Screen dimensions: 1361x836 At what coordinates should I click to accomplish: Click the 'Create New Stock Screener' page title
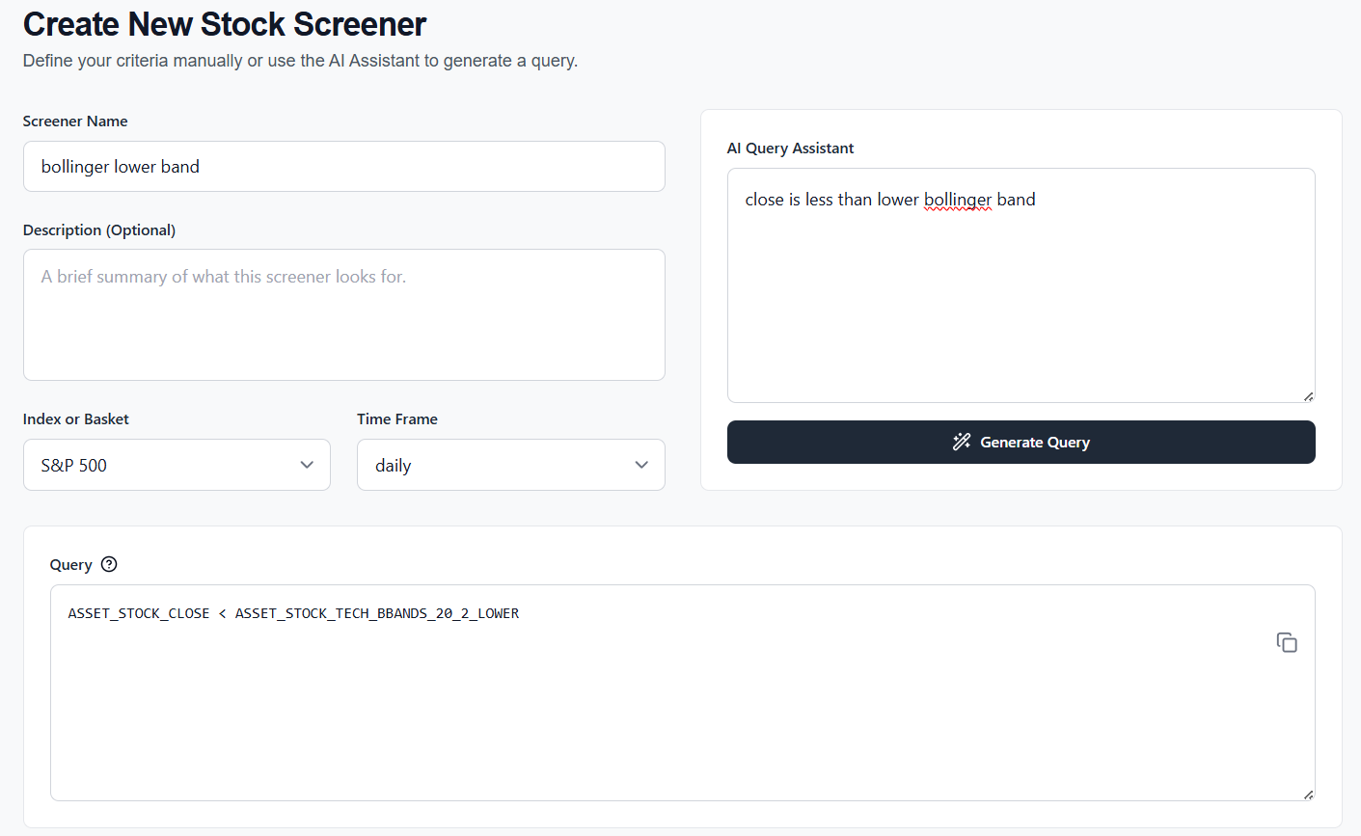(225, 24)
